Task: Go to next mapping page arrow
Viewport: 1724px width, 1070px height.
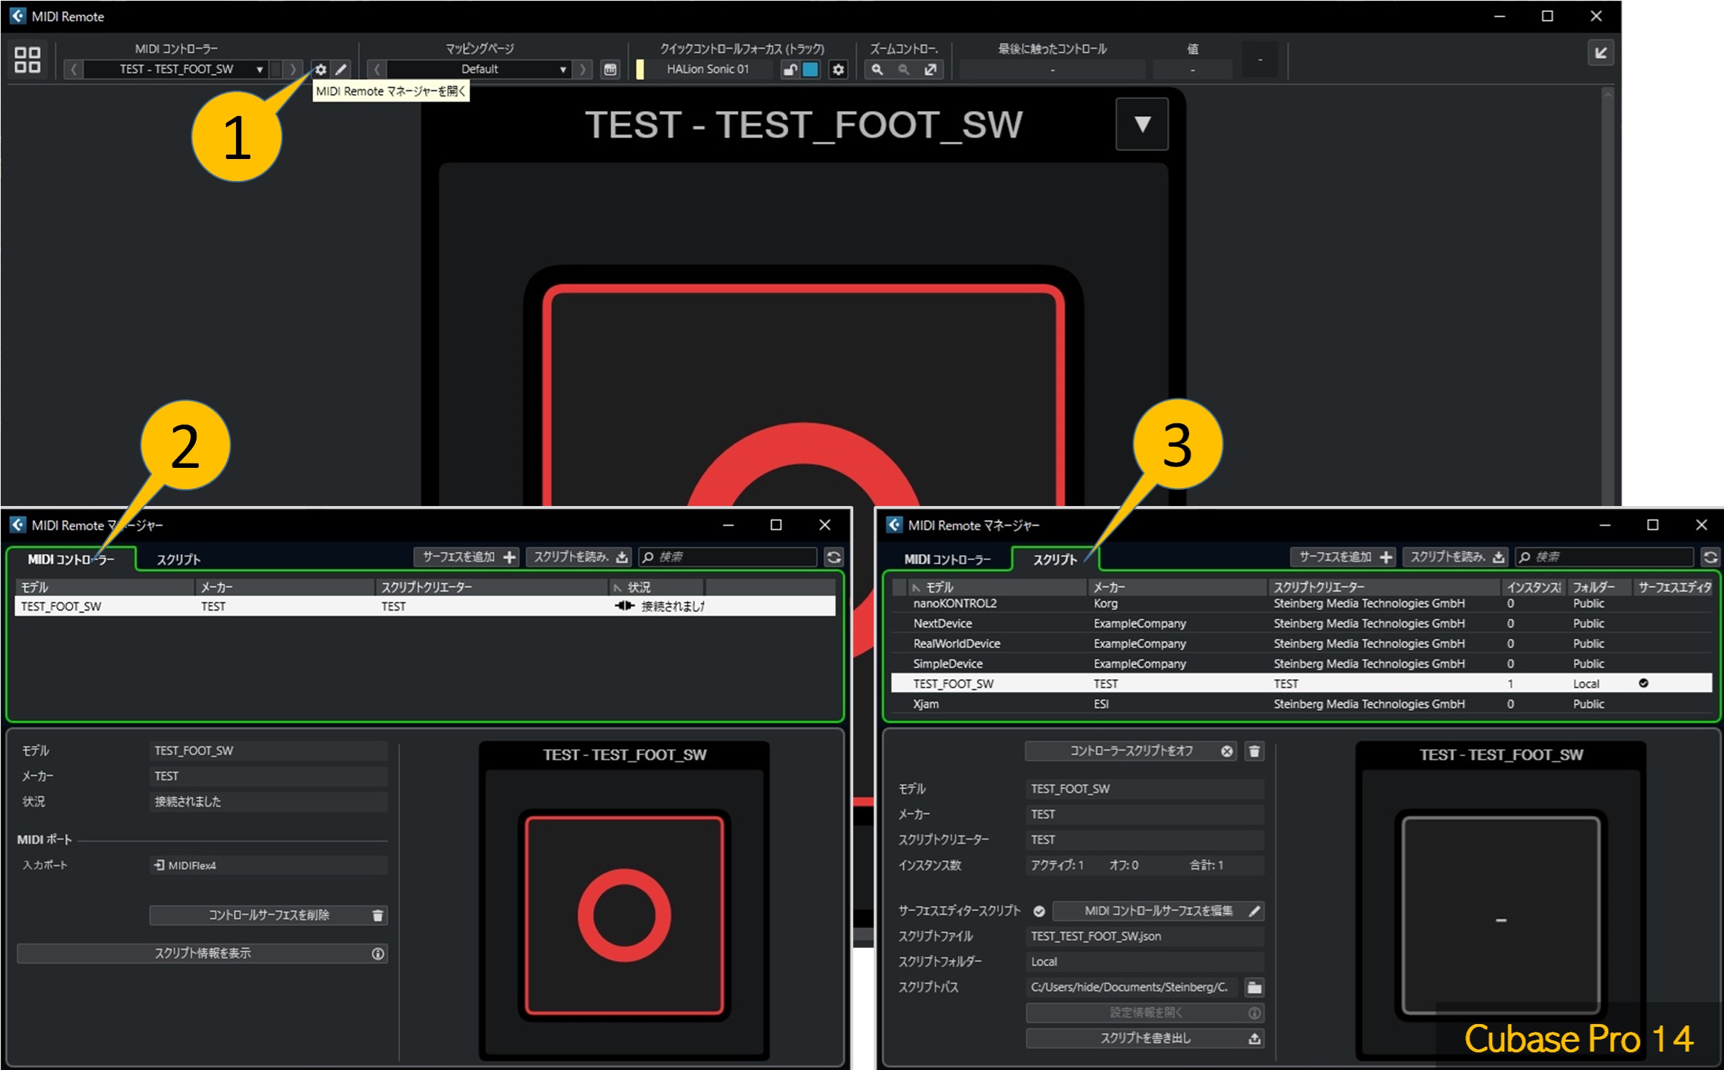Action: 582,69
